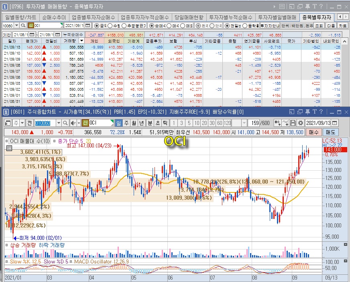Click 매수 buy button
Screen dimensions: 350x282
(313, 132)
